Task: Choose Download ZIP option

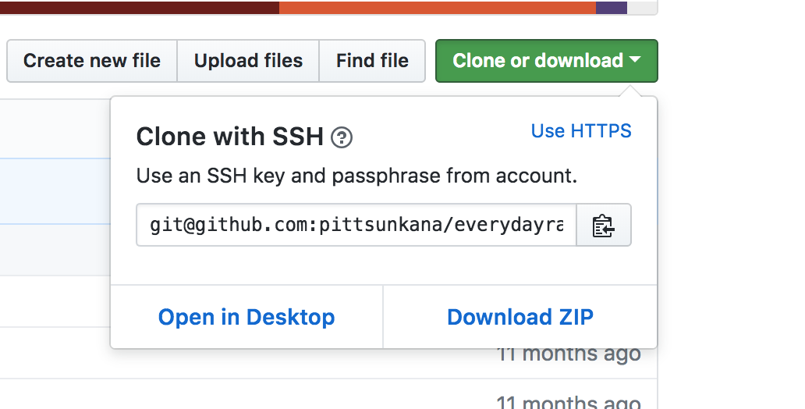Action: click(x=520, y=317)
